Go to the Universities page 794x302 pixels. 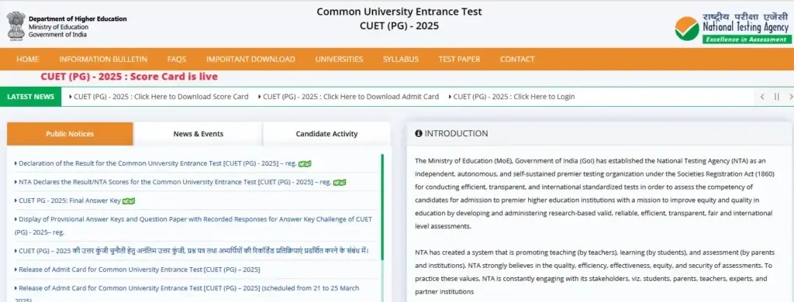pyautogui.click(x=340, y=59)
